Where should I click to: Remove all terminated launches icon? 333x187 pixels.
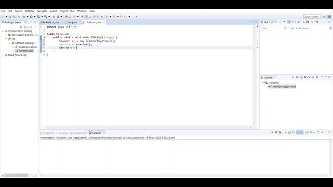[280, 132]
